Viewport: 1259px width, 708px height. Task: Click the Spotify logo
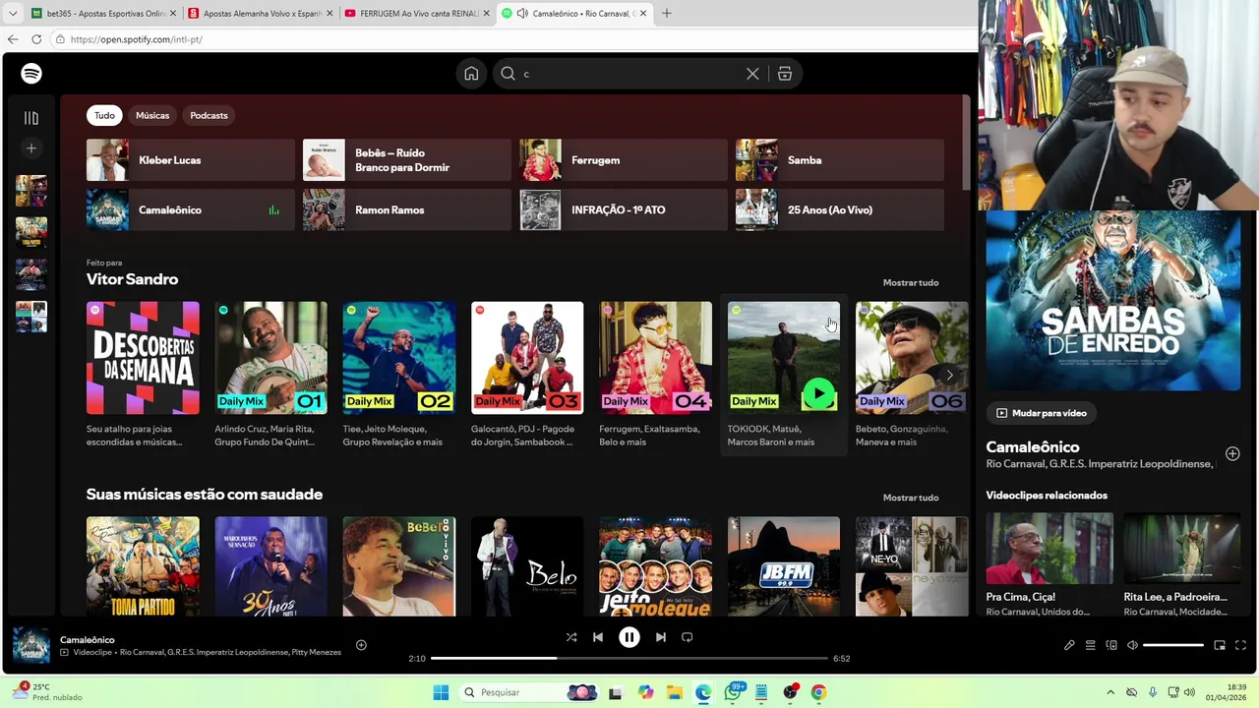tap(31, 74)
